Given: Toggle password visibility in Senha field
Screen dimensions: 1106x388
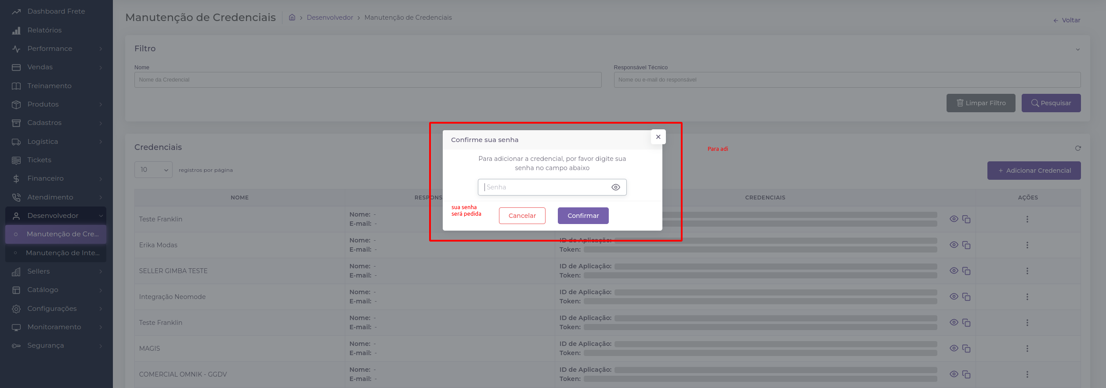Looking at the screenshot, I should click(x=615, y=187).
